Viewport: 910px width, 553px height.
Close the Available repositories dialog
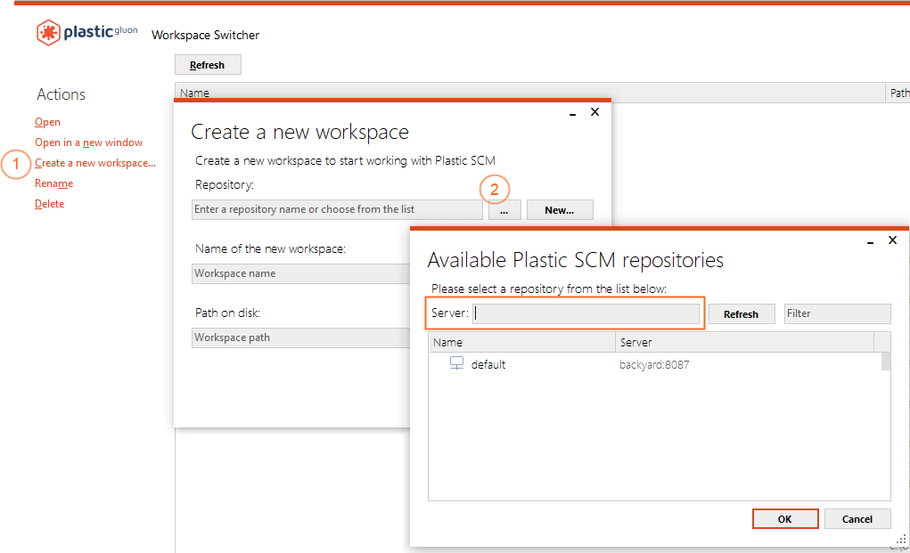(892, 240)
